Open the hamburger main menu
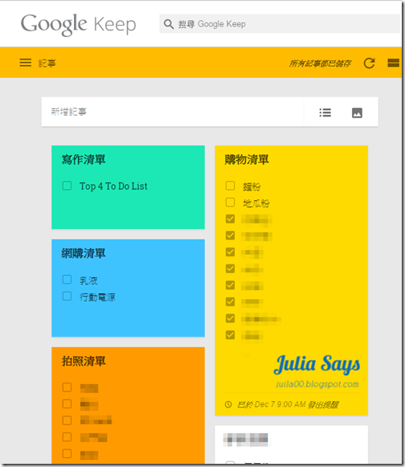Image resolution: width=405 pixels, height=467 pixels. tap(26, 63)
